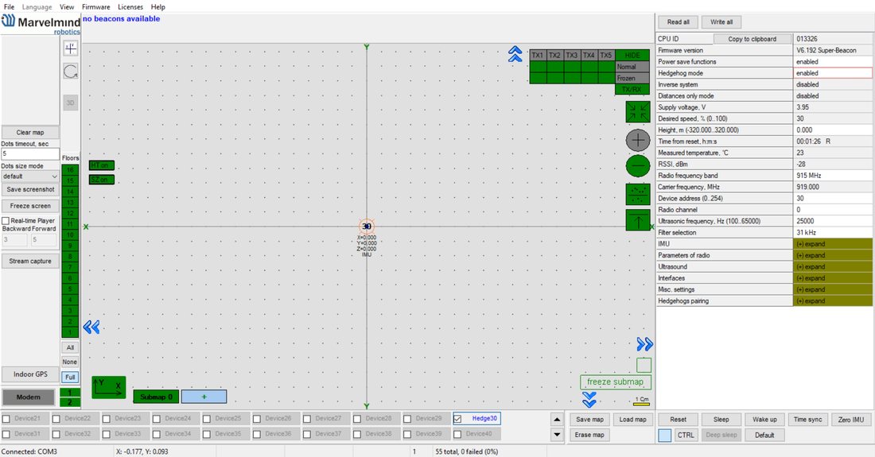Screen dimensions: 875x457
Task: Zoom in with the plus circle
Action: pyautogui.click(x=638, y=140)
